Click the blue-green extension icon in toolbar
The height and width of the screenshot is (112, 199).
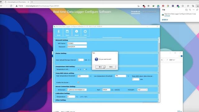point(158,6)
